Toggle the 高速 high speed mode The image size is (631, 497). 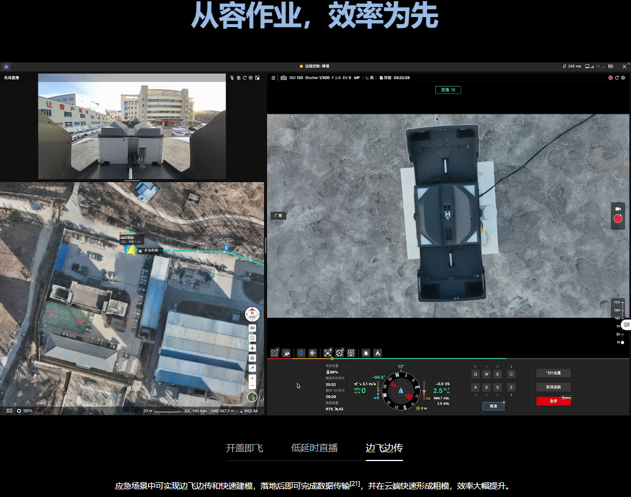click(x=493, y=406)
